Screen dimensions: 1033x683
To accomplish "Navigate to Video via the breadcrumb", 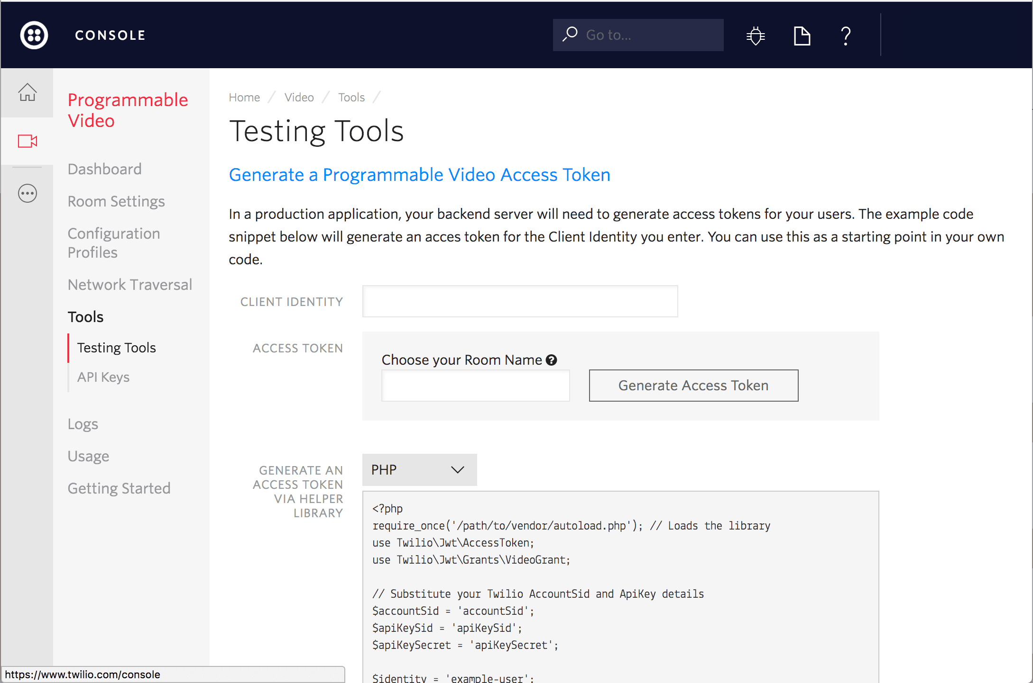I will click(x=299, y=97).
